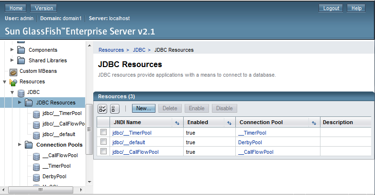Click the __CallFlowPool tree database icon
Screen dimensions: 375x195
pos(36,156)
